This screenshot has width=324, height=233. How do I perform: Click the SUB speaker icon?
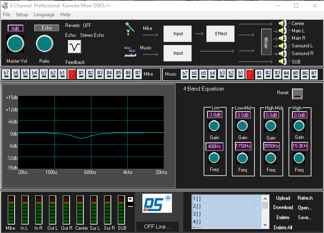tap(283, 61)
